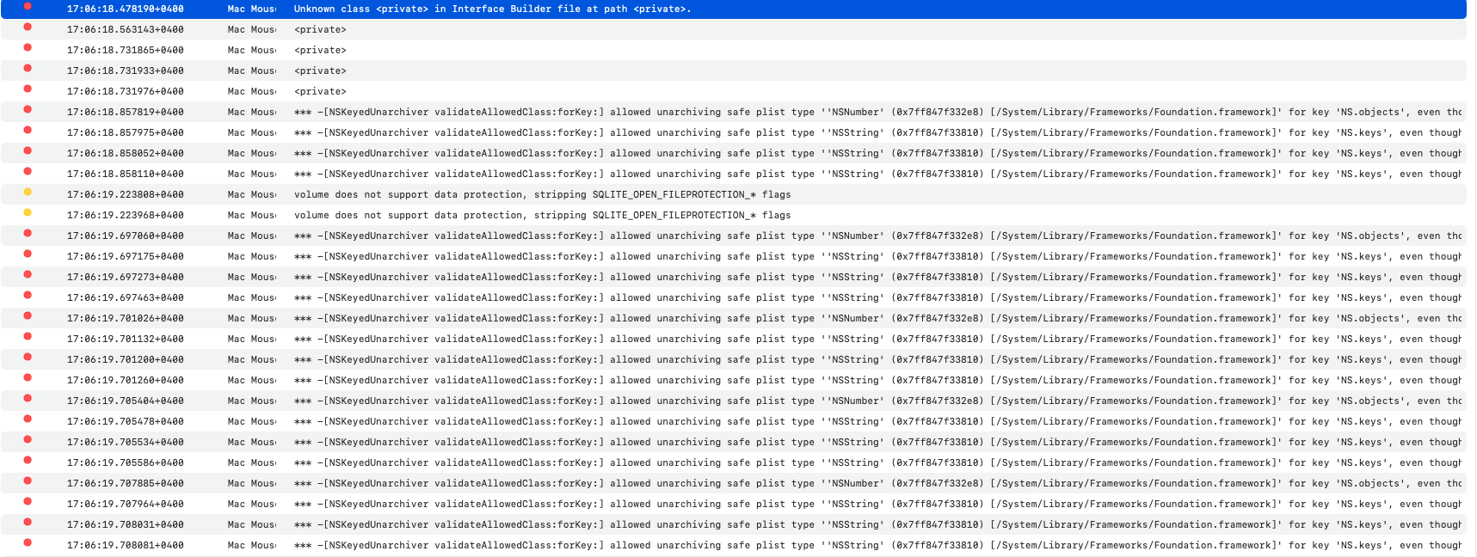Viewport: 1477px width, 557px height.
Task: Select the NSNumber message at 17:06:19.697060
Action: pyautogui.click(x=877, y=236)
